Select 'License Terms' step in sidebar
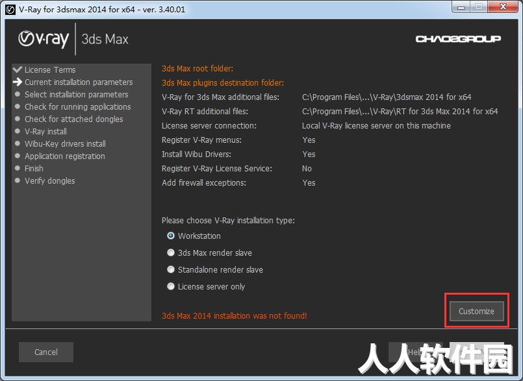This screenshot has height=381, width=523. point(50,69)
